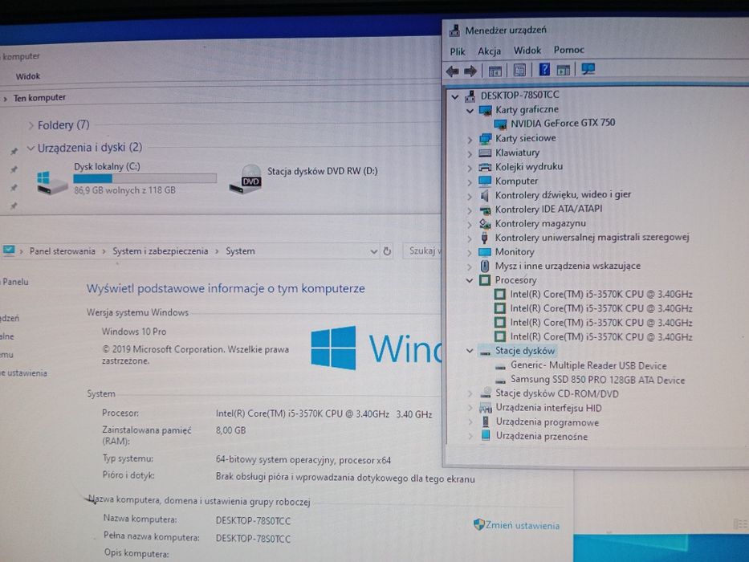This screenshot has width=749, height=562.
Task: Click the System breadcrumb item
Action: (240, 251)
